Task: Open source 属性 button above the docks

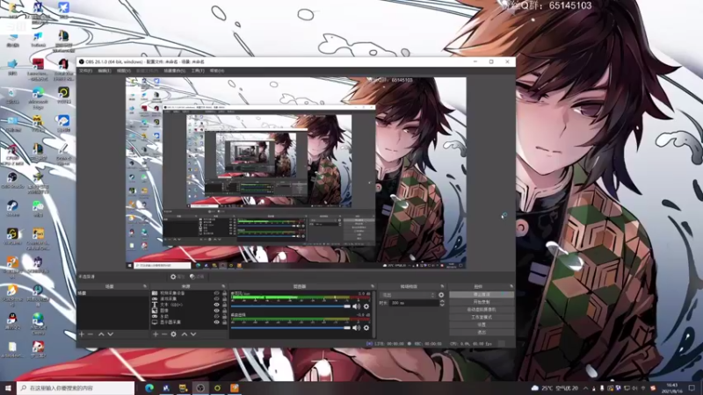Action: coord(178,276)
